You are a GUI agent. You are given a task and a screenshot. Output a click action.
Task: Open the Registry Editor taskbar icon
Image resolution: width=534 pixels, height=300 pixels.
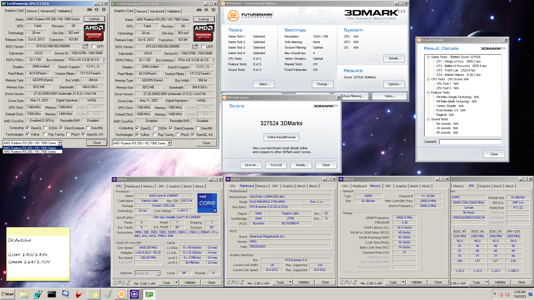[x=38, y=294]
